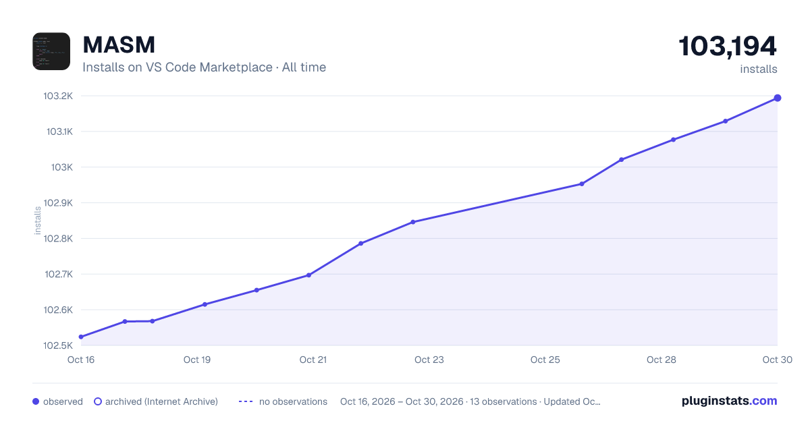Select the 103K y-axis label
Screen dimensions: 810x425
pyautogui.click(x=61, y=167)
